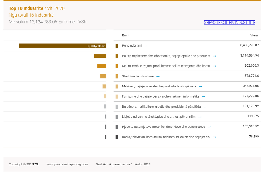This screenshot has width=266, height=172.
Task: Open the arrow next to Radio, televizion, komunikim
Action: click(214, 137)
